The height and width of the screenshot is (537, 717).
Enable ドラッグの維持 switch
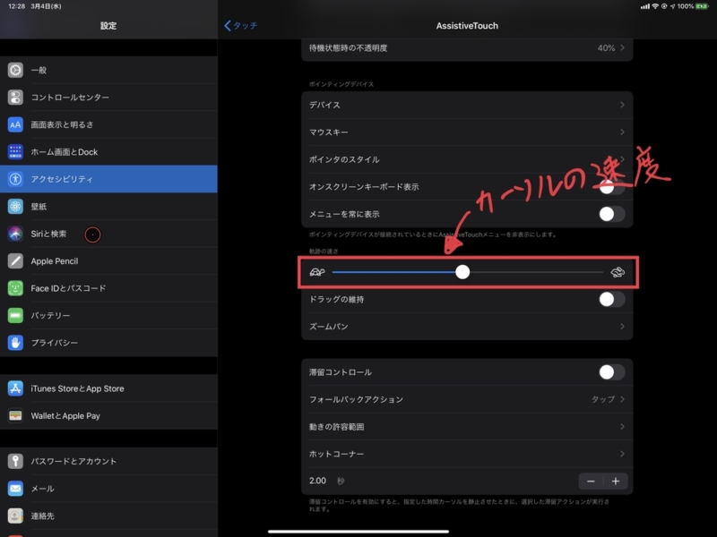pos(612,300)
